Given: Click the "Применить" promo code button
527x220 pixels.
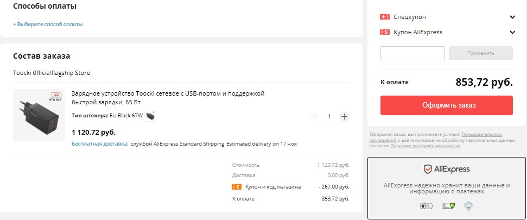Looking at the screenshot, I should (x=481, y=53).
